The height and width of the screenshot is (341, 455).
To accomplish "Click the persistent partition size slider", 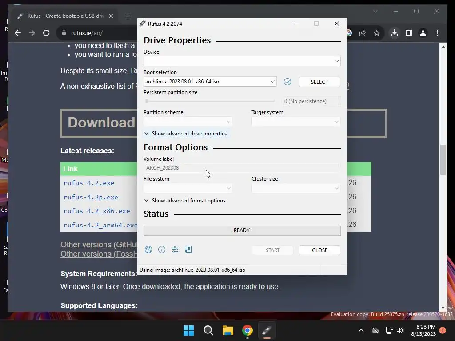I will [210, 101].
